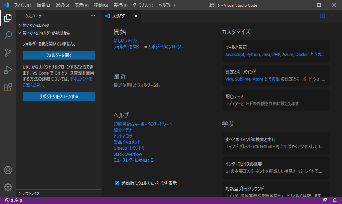Open the Search view icon

(x=8, y=35)
